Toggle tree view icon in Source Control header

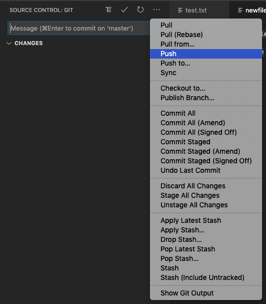(108, 10)
